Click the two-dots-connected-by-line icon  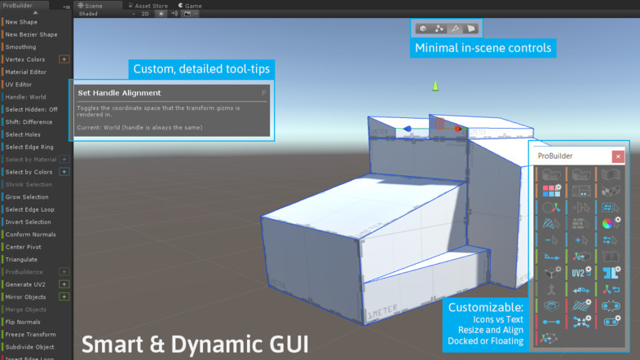pos(551,322)
